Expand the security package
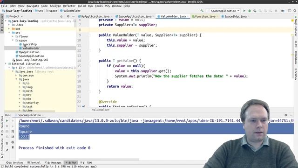 point(20,103)
